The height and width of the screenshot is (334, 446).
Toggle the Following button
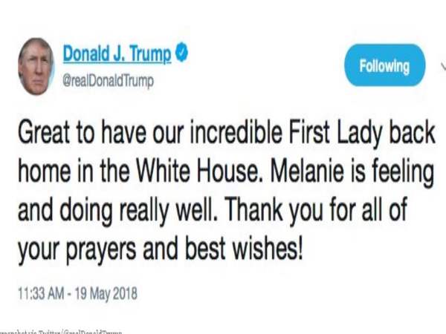pos(384,65)
